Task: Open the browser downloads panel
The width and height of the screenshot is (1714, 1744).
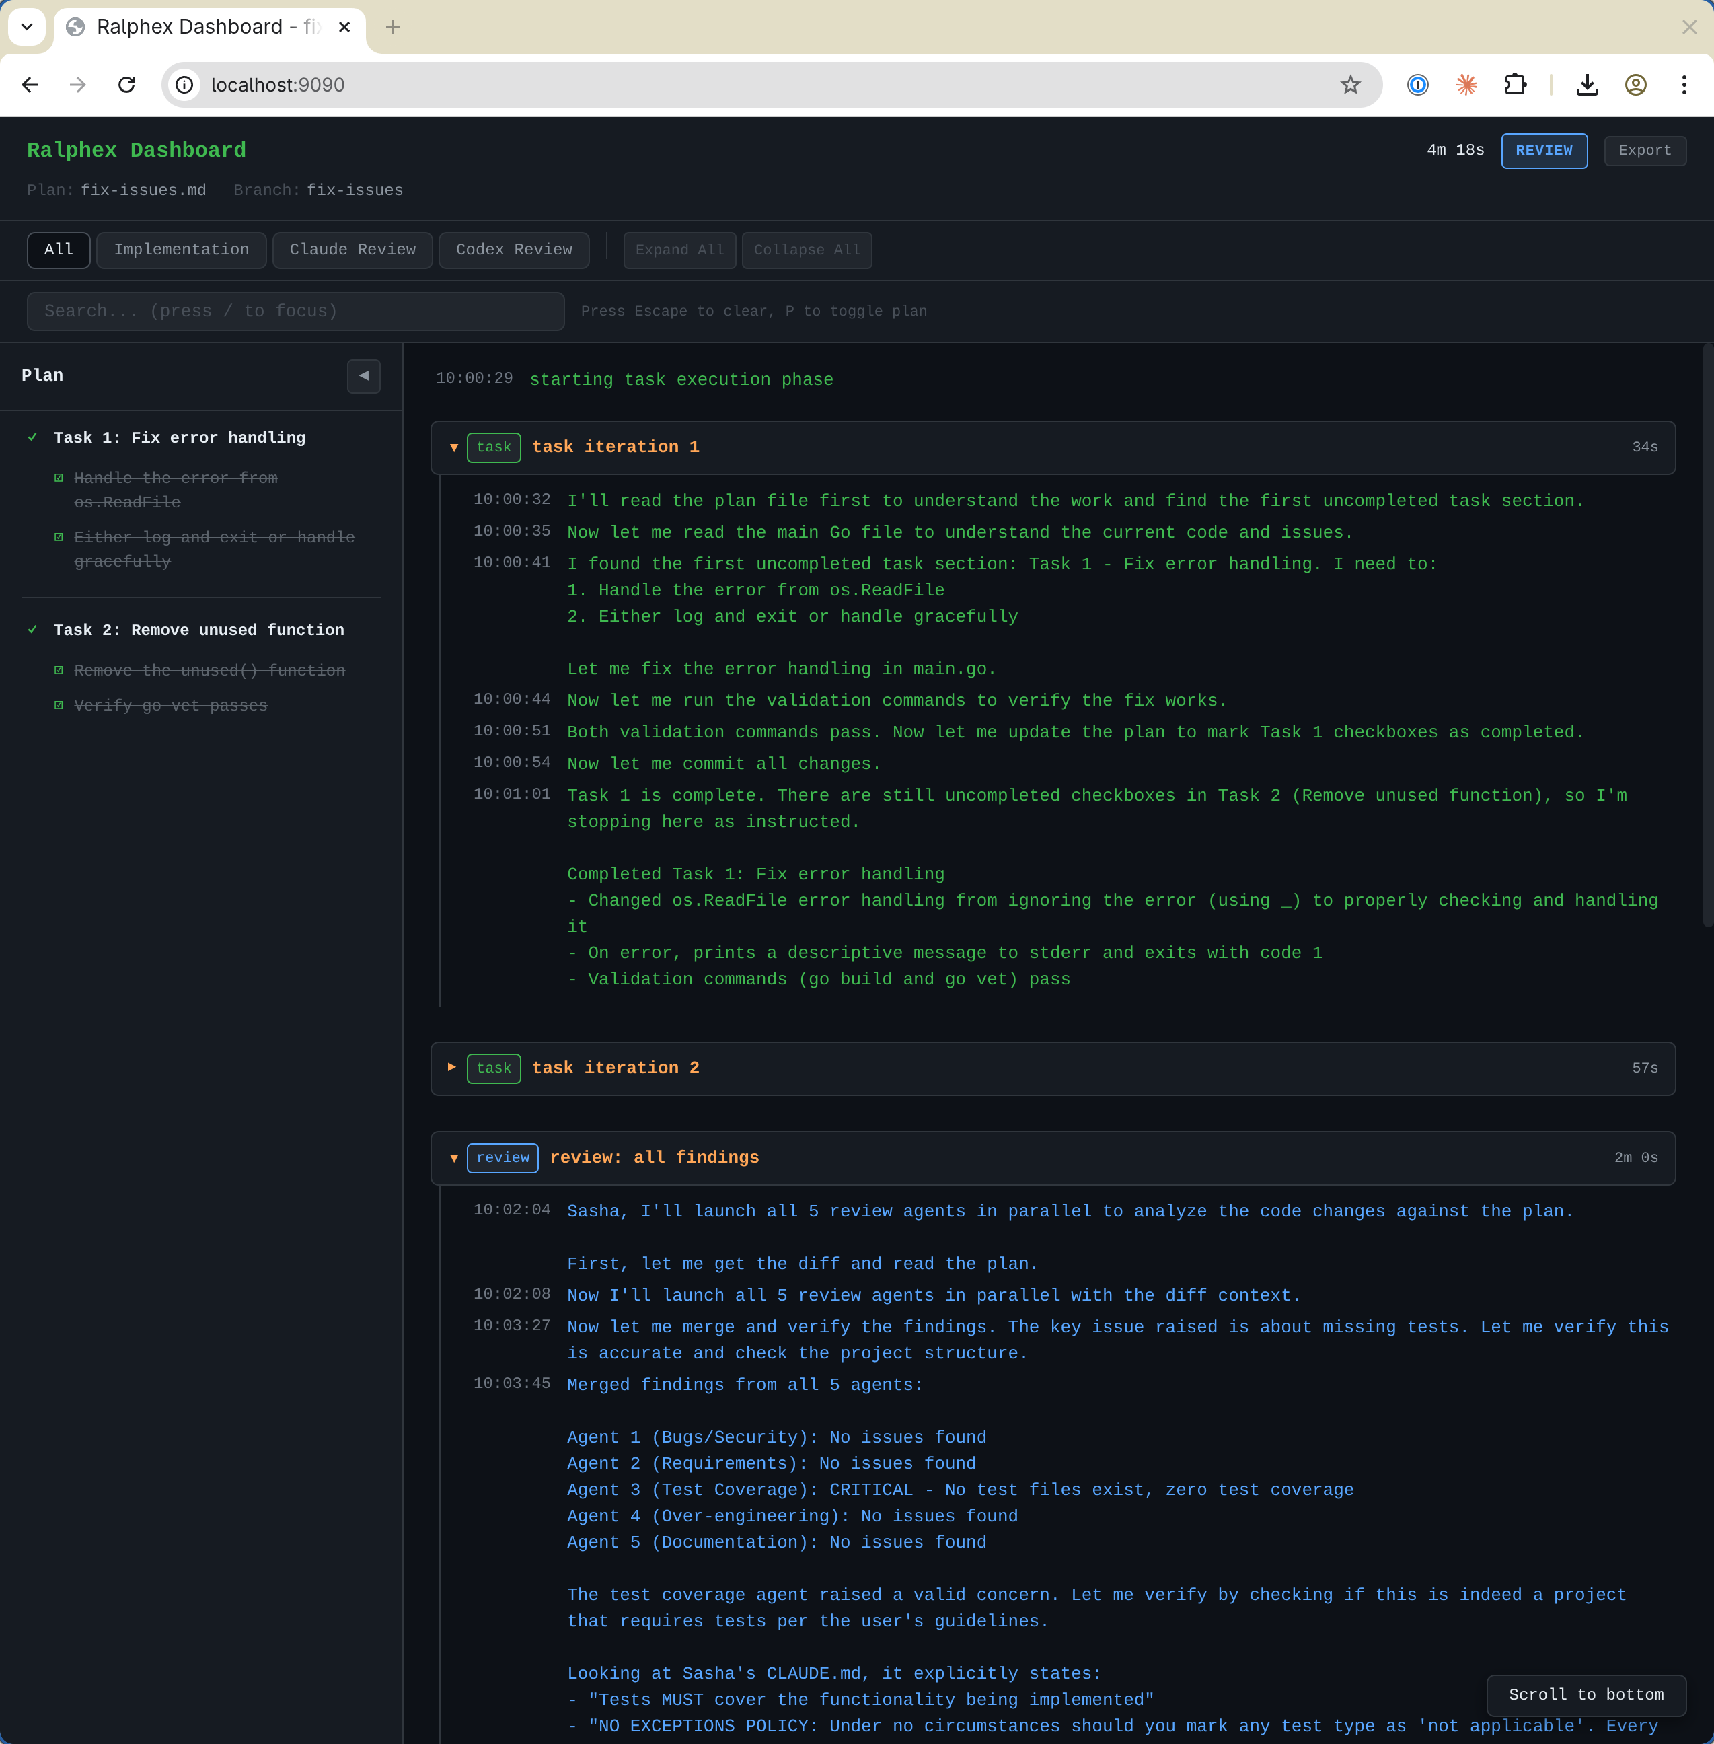Action: tap(1587, 83)
